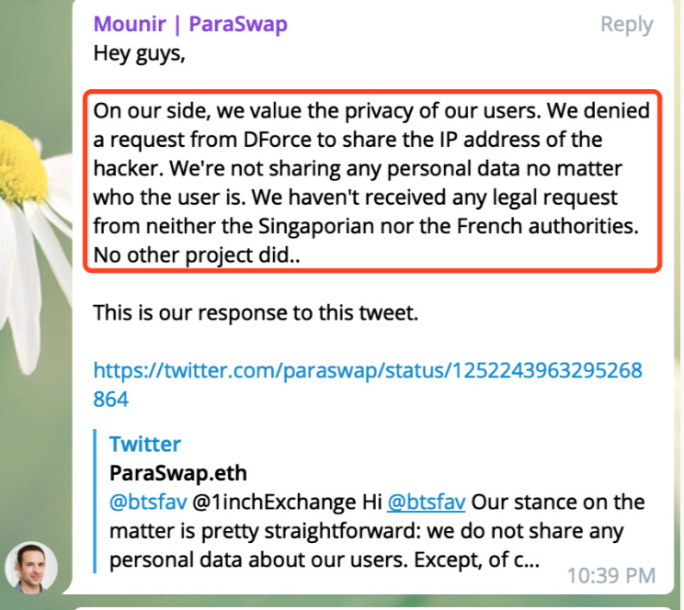684x610 pixels.
Task: Click the 'Hey guys,' greeting line
Action: [139, 53]
